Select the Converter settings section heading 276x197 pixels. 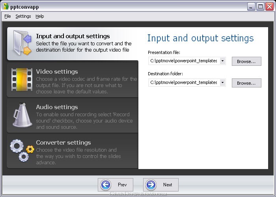tap(63, 143)
